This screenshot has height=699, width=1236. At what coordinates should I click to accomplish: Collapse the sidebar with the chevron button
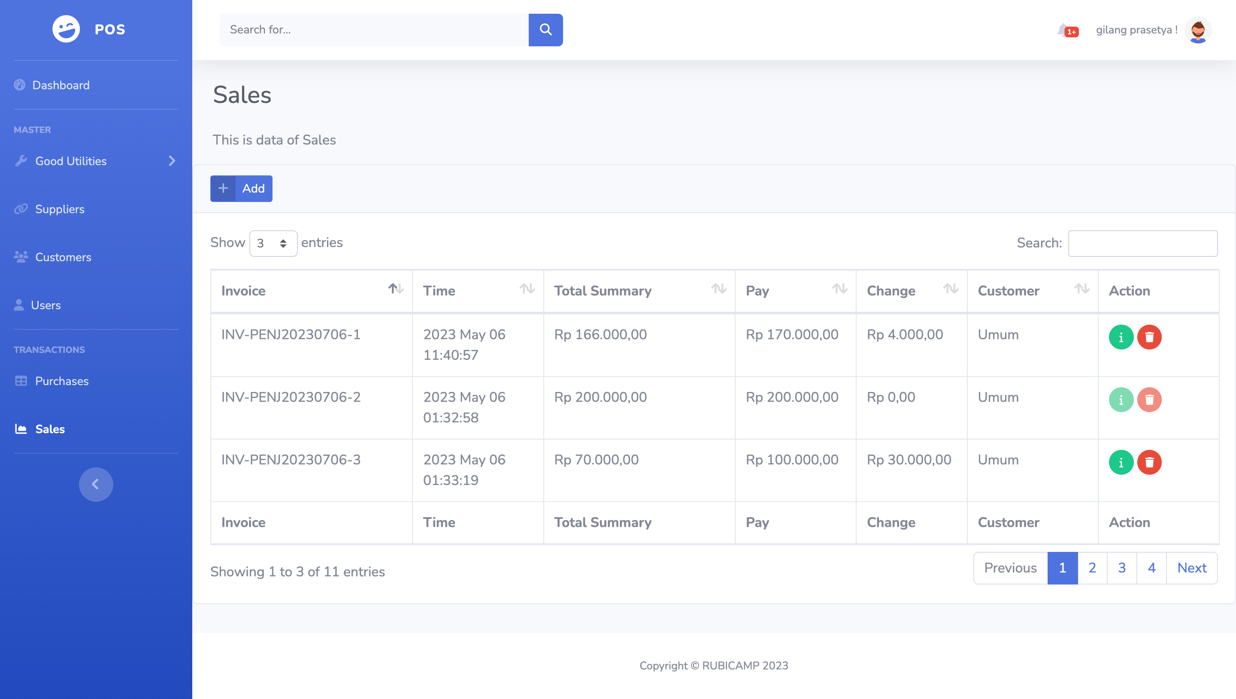coord(96,484)
